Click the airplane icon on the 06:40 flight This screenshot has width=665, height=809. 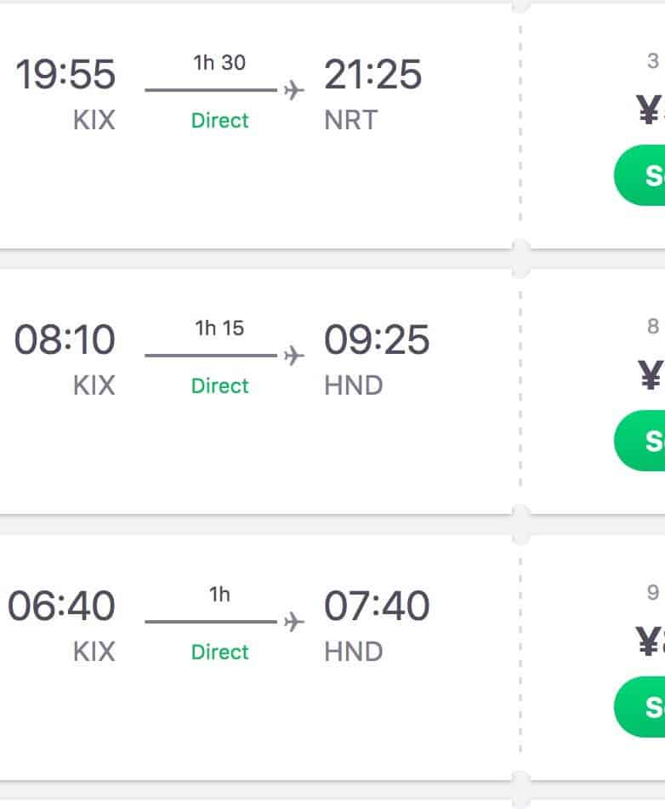click(x=293, y=621)
